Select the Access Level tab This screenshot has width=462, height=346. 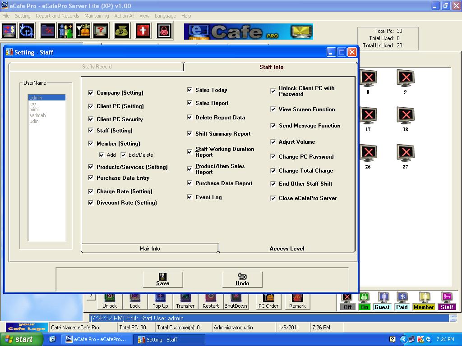pos(286,249)
